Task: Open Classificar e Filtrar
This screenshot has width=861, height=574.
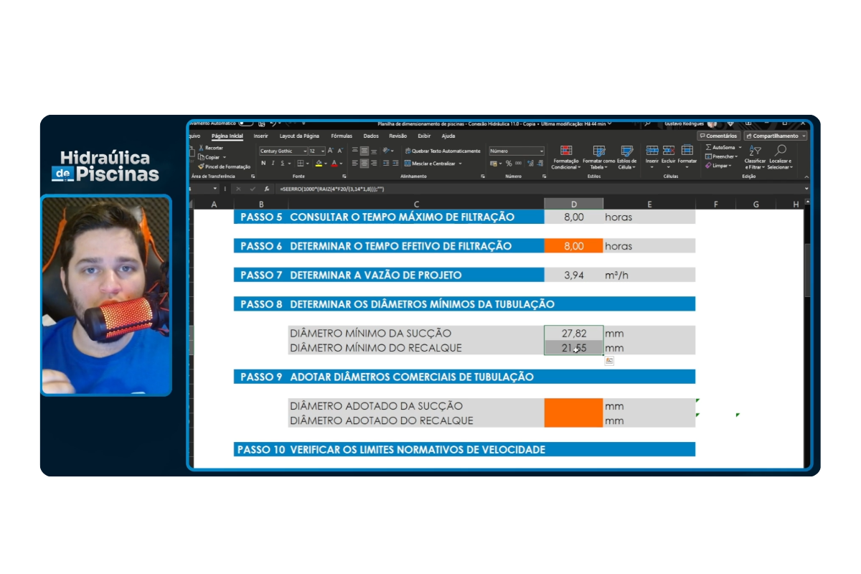Action: click(755, 151)
